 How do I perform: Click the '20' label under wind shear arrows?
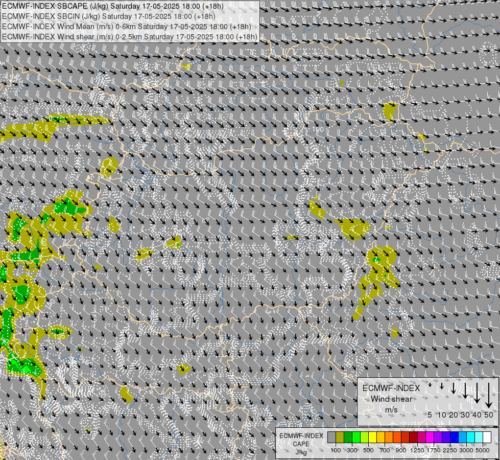(454, 415)
